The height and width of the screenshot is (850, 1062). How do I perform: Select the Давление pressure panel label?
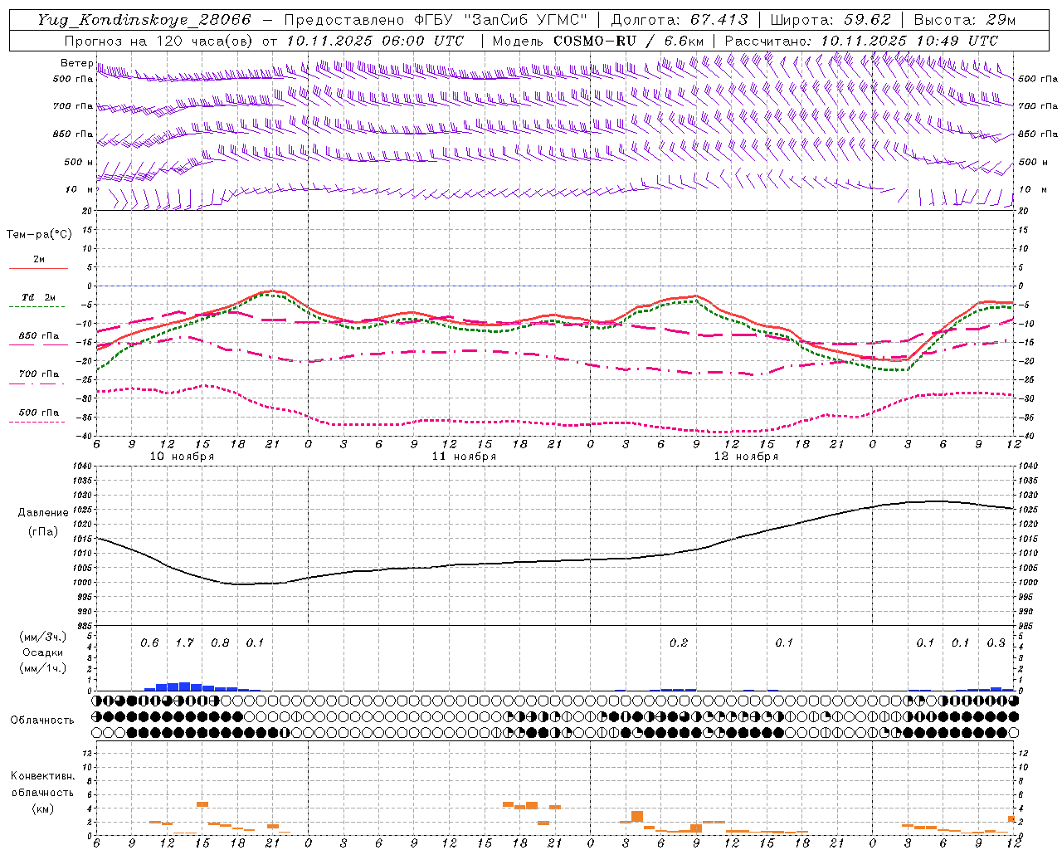[42, 513]
